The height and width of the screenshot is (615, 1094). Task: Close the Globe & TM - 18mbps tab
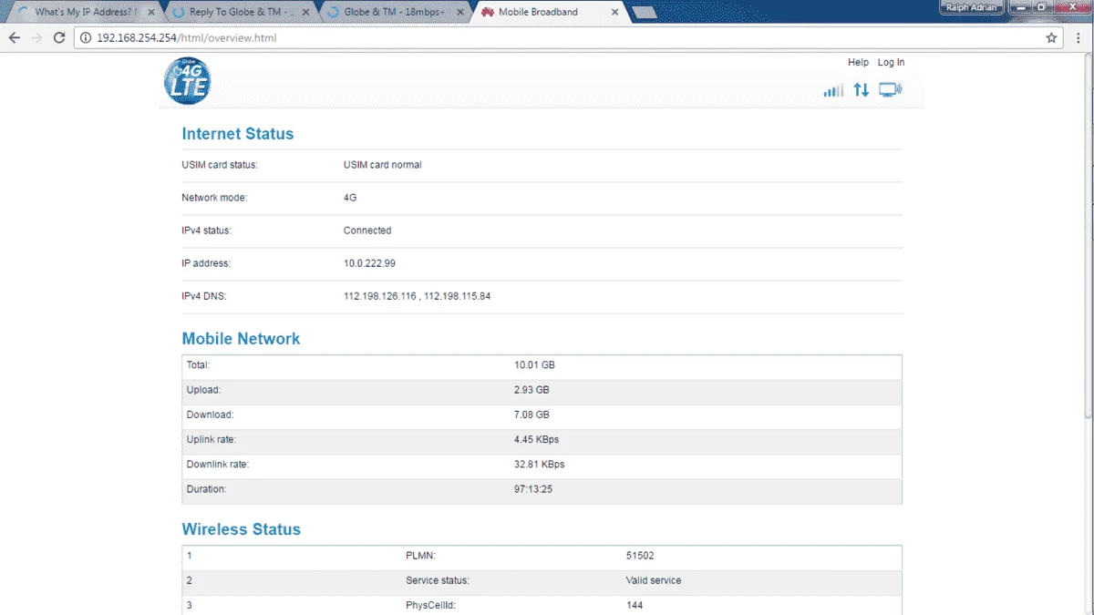tap(460, 13)
